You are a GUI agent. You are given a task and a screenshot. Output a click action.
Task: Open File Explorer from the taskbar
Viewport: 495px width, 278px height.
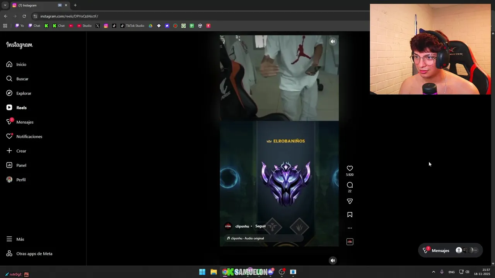coord(213,272)
